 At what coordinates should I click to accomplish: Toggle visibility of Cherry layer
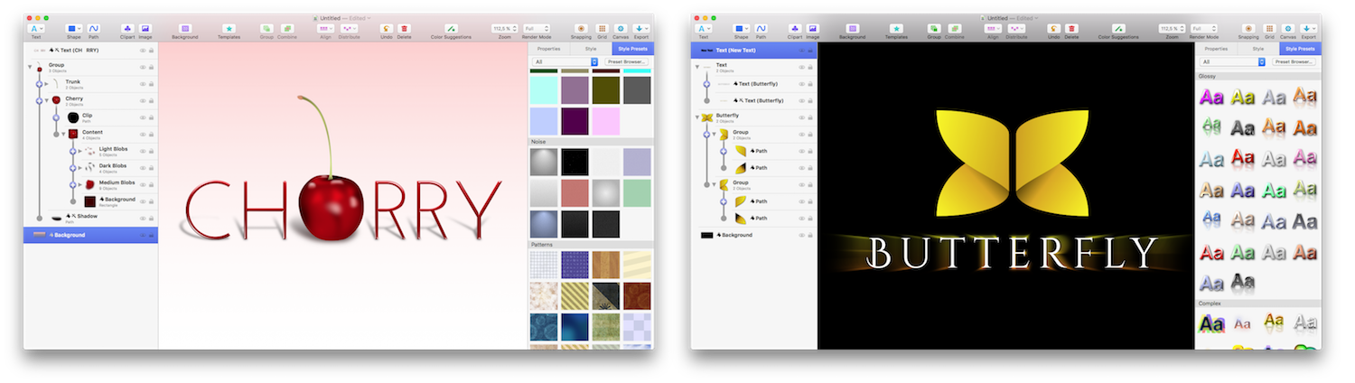(x=143, y=99)
